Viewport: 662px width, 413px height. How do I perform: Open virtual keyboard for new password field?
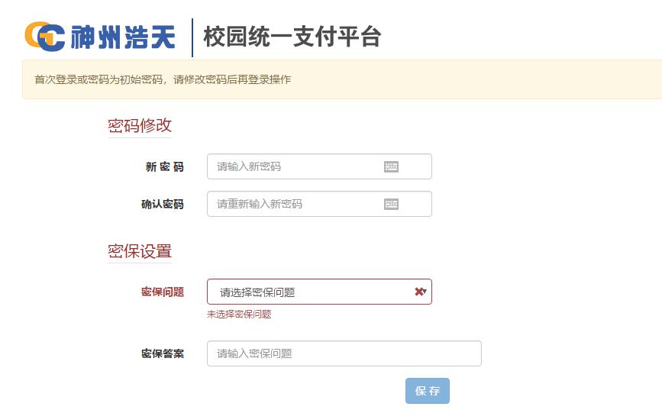tap(391, 167)
